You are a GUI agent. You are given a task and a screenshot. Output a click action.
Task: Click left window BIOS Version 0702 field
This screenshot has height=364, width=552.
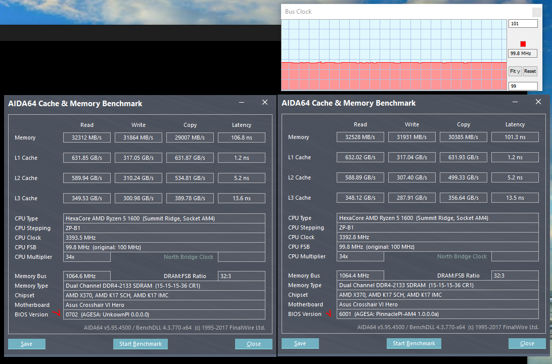tap(164, 314)
